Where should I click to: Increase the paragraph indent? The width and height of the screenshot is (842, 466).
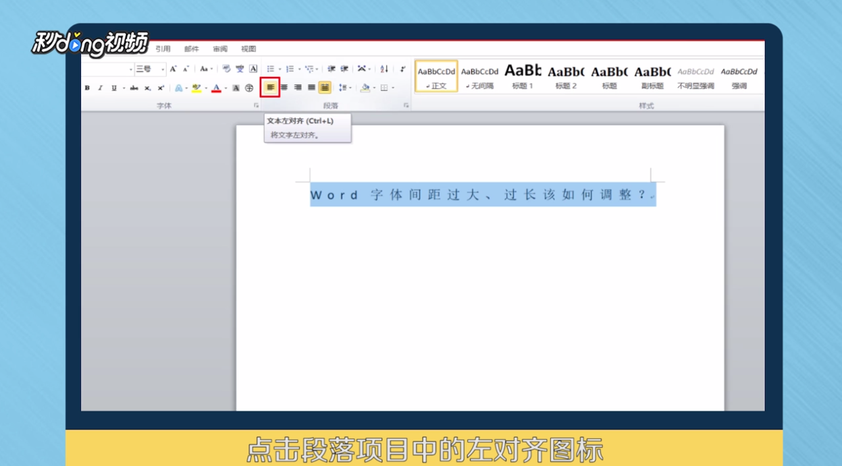[x=344, y=69]
